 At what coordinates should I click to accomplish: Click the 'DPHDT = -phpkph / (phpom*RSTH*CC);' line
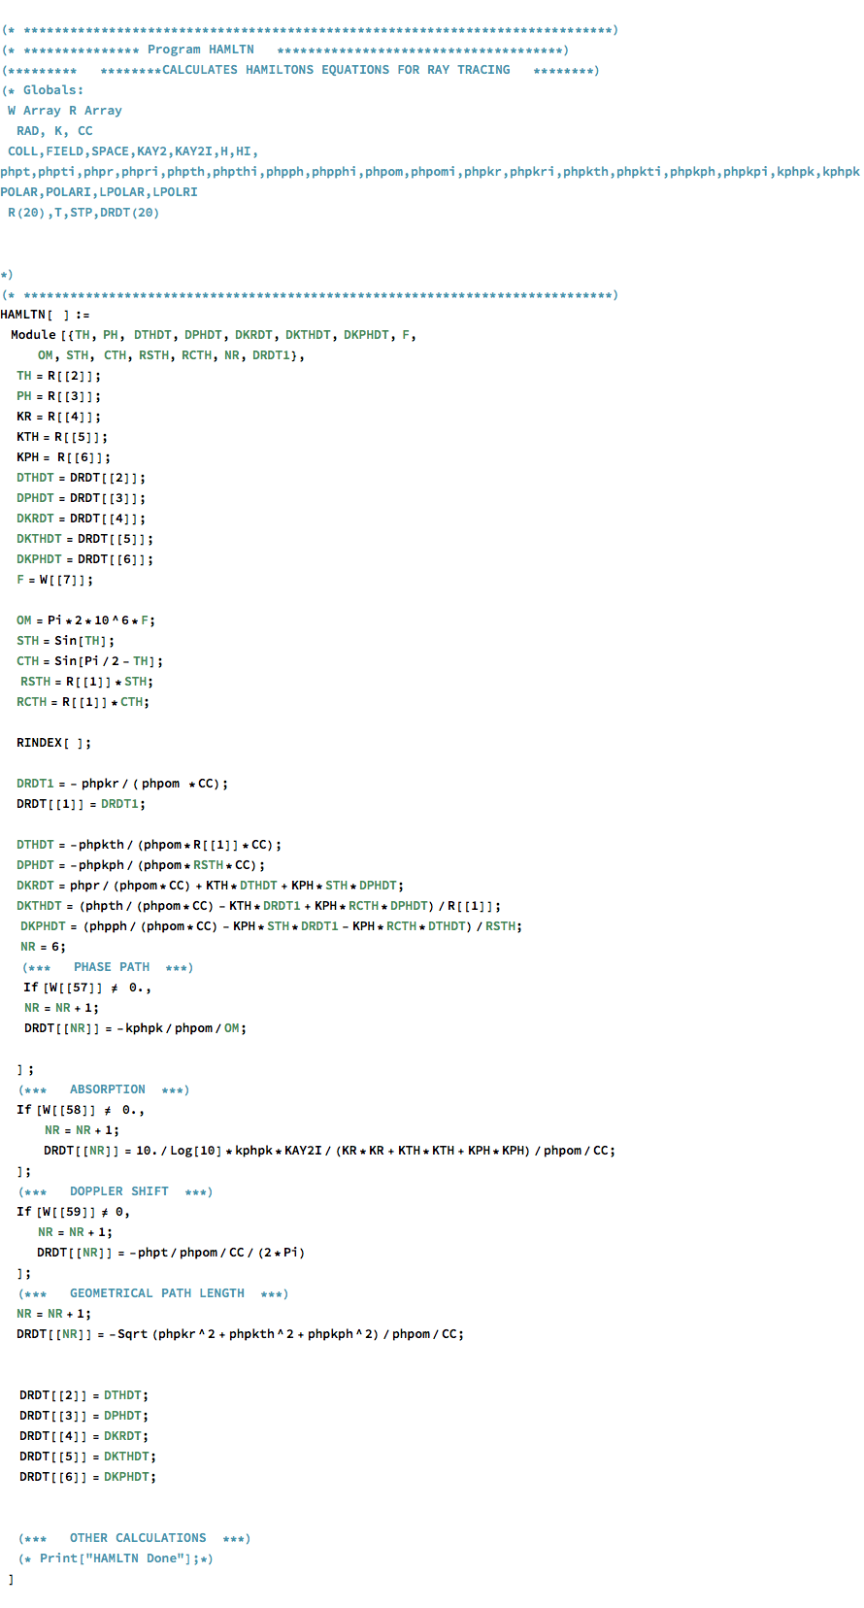(x=141, y=865)
